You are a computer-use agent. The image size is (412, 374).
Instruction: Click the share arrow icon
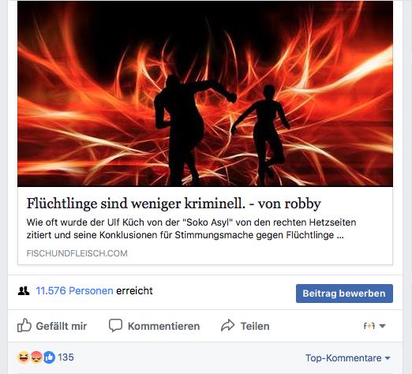pos(228,325)
